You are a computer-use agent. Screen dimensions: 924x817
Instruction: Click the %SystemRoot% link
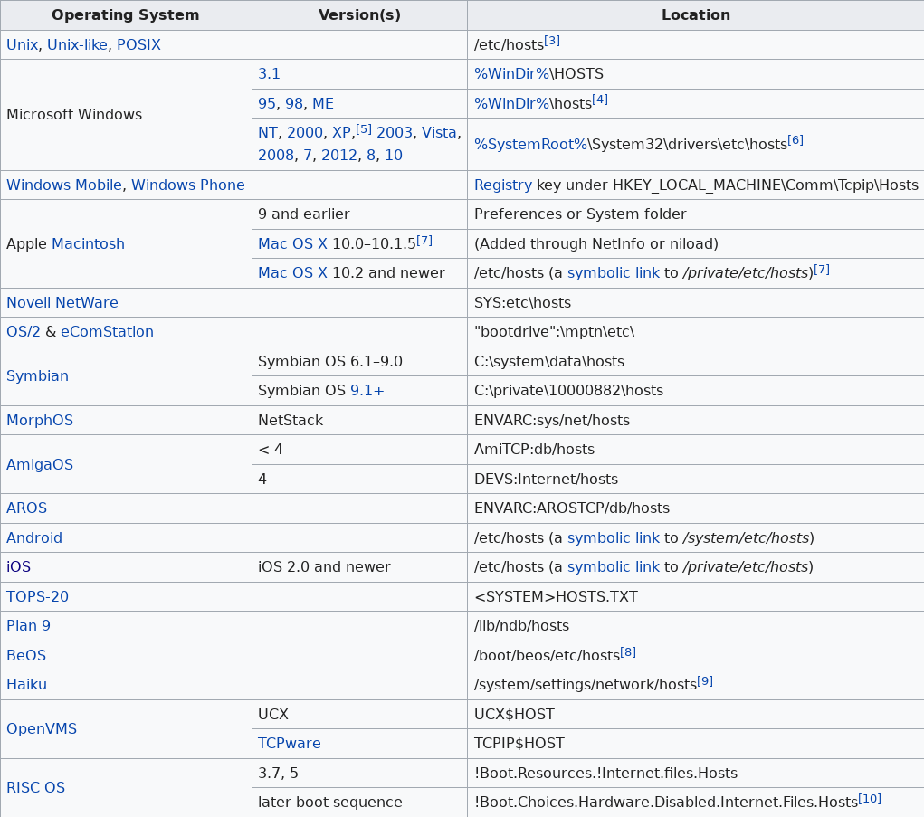[531, 145]
